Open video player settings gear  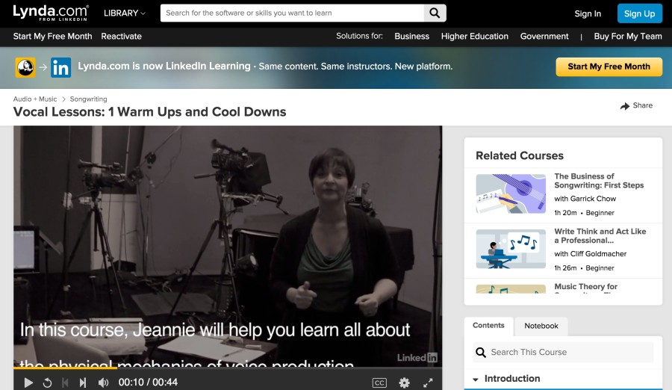pos(404,383)
